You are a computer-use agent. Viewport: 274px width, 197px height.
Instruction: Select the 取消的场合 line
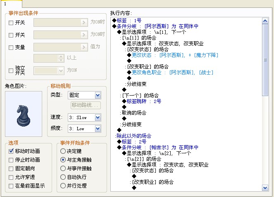point(133,113)
